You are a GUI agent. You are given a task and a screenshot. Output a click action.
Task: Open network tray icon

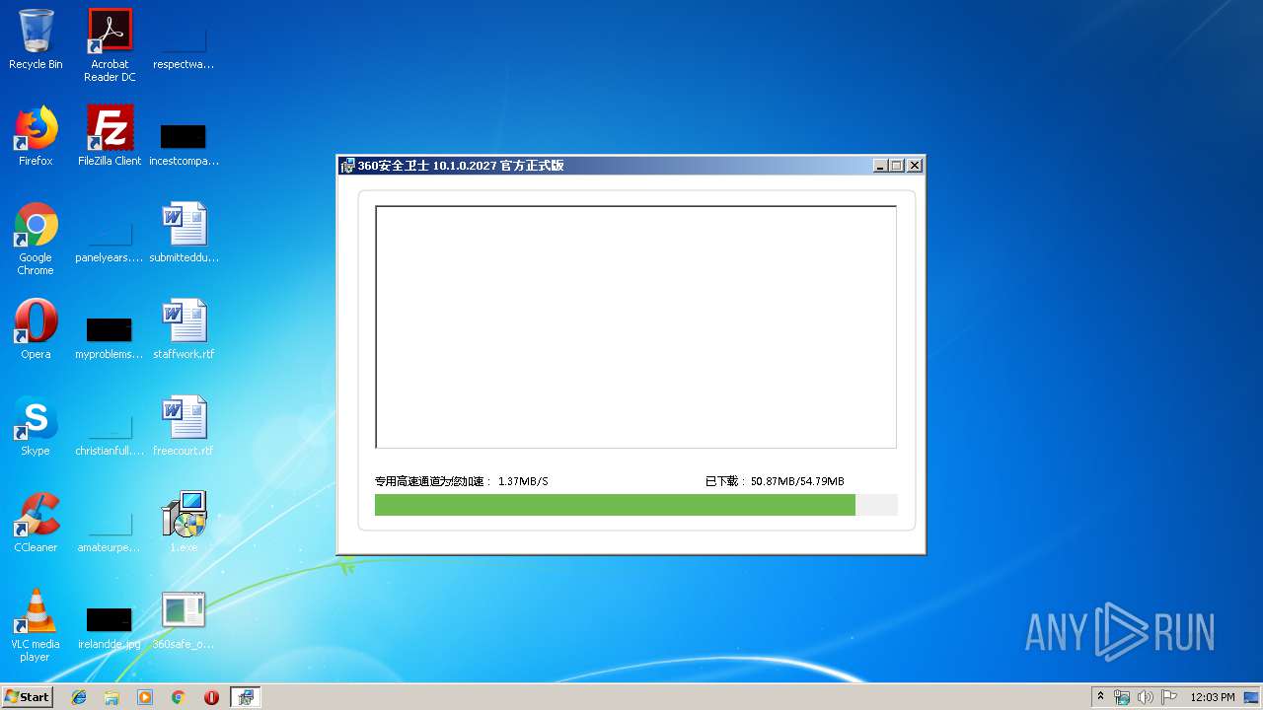[1122, 697]
